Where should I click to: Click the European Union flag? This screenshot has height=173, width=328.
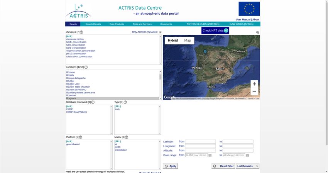249,9
